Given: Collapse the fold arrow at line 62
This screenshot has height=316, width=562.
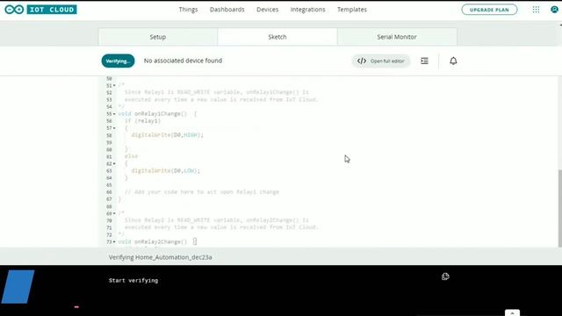Looking at the screenshot, I should (114, 164).
